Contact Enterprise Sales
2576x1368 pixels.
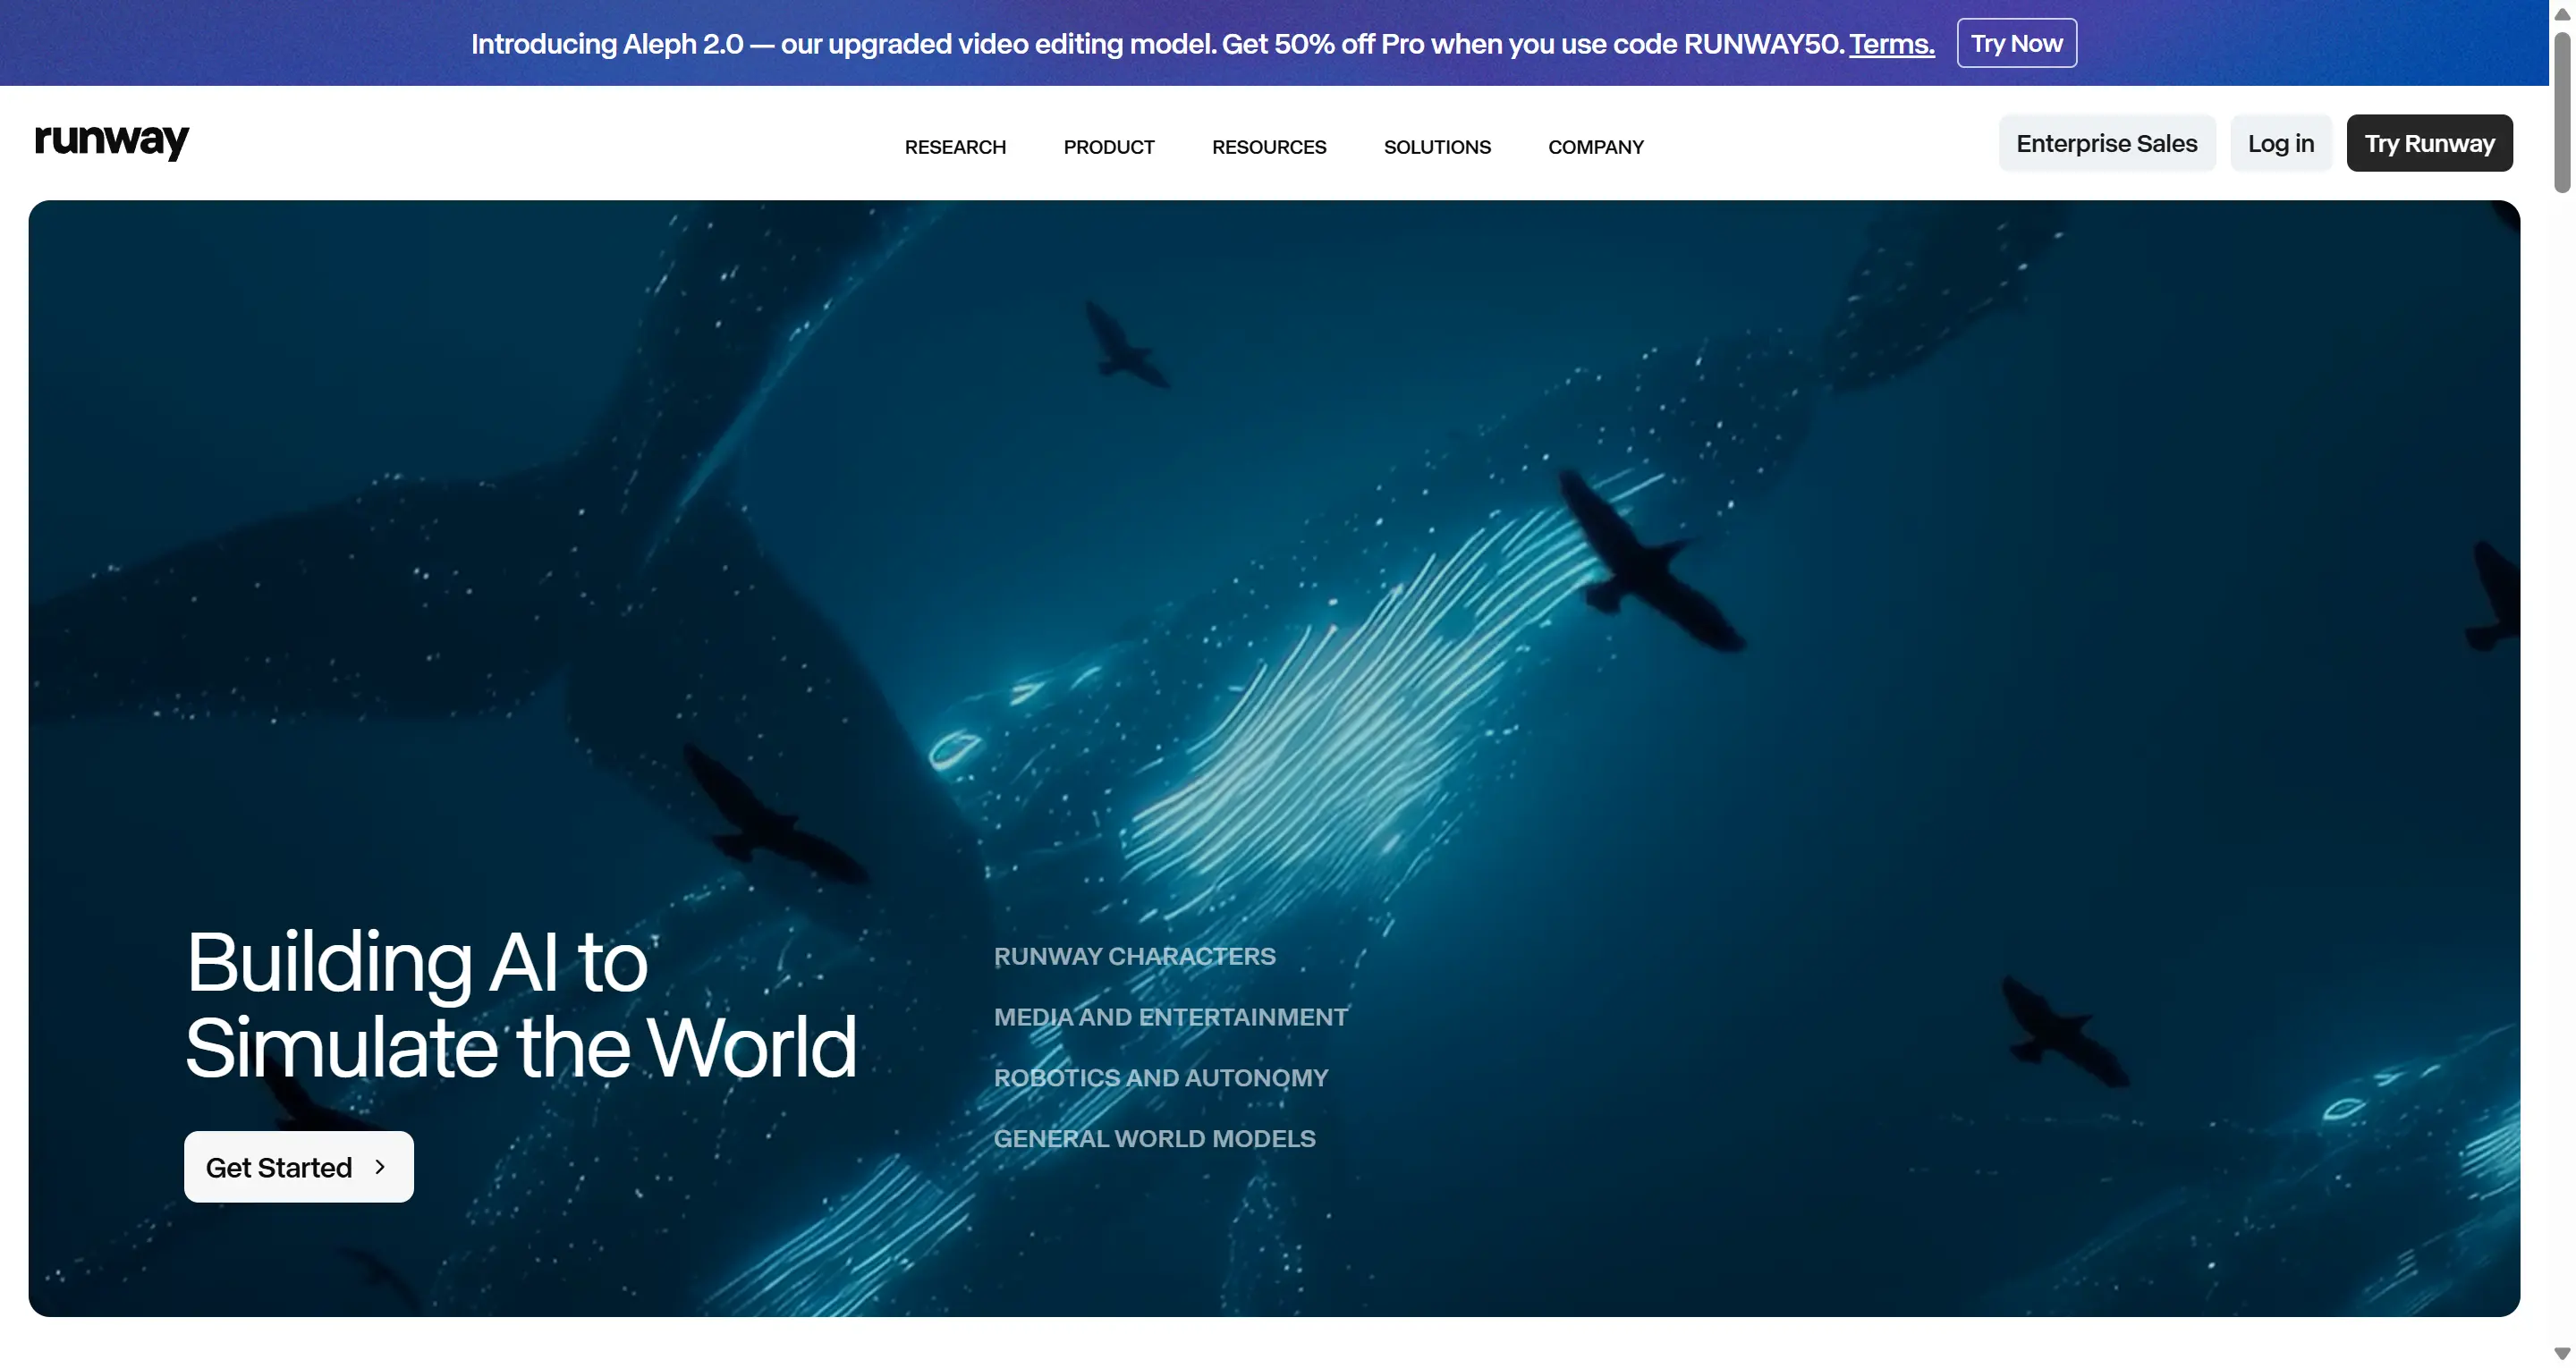[x=2107, y=143]
